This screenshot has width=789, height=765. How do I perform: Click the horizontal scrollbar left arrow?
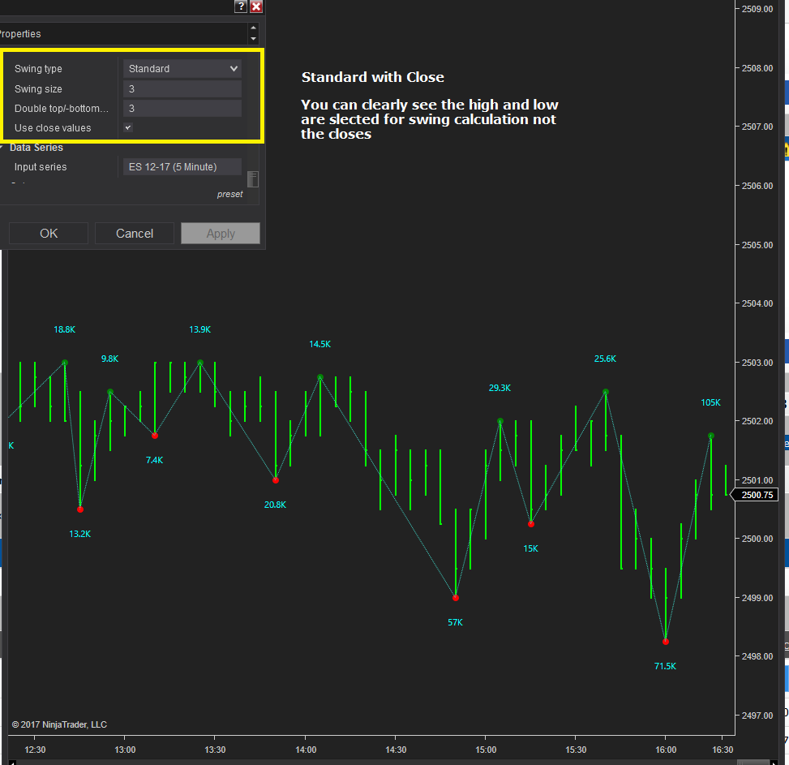click(x=13, y=763)
